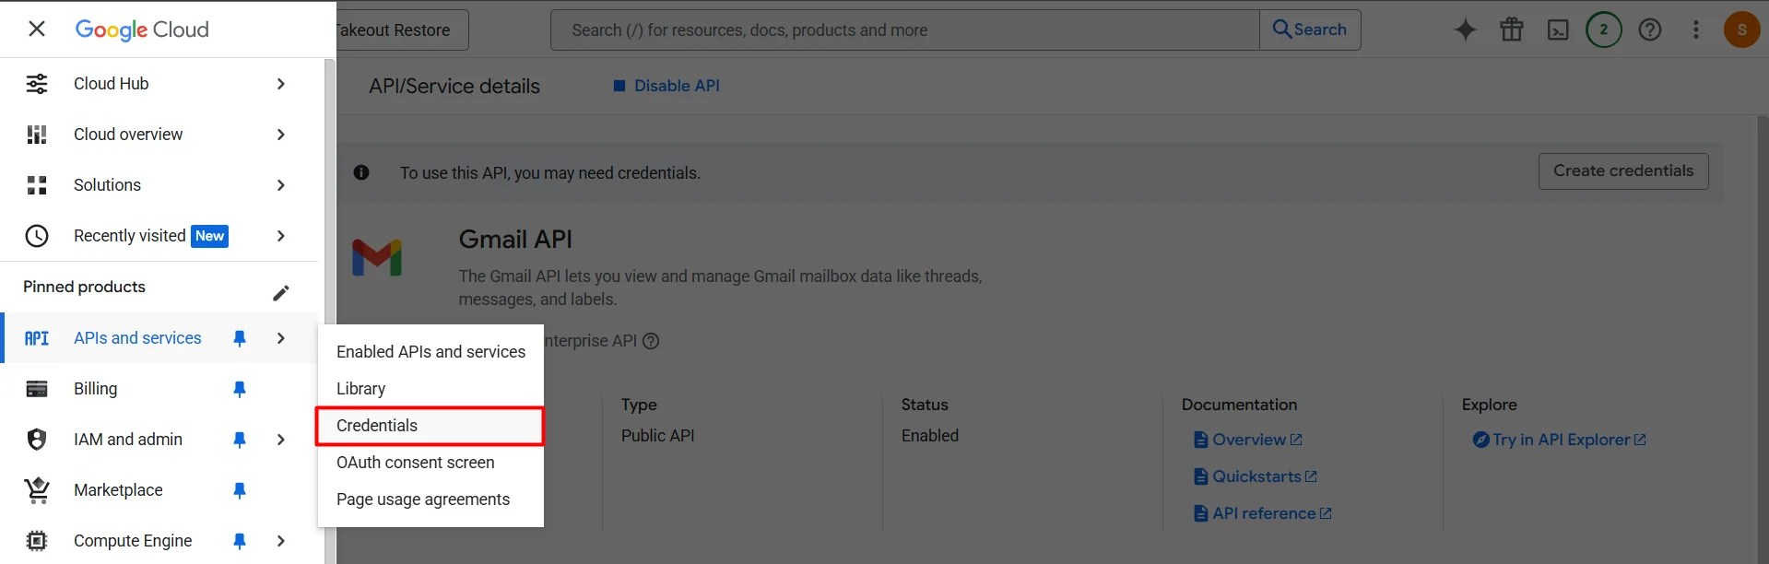Select Page usage agreements in submenu
This screenshot has height=564, width=1769.
[430, 499]
